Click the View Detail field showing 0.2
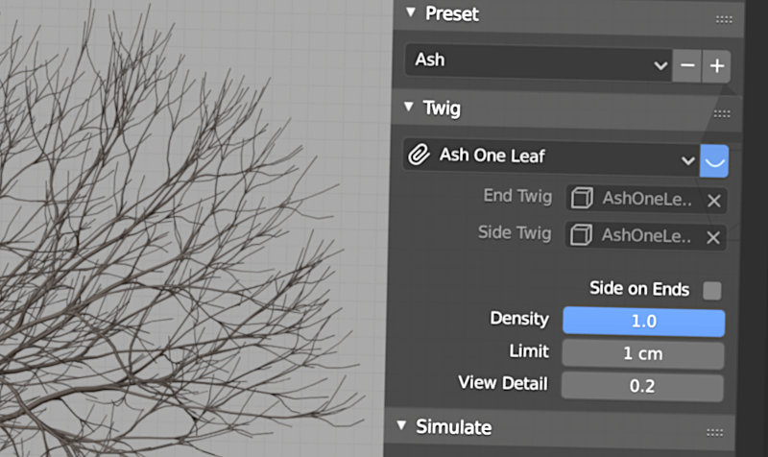The image size is (768, 457). tap(642, 387)
